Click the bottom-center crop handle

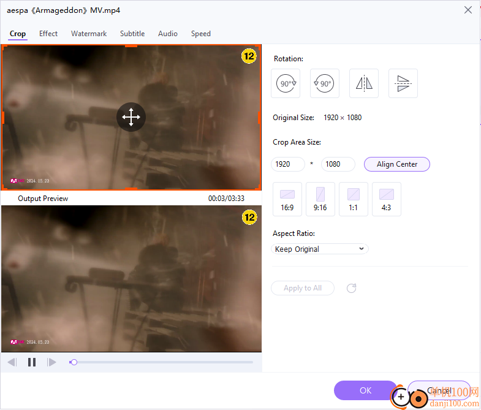click(131, 189)
